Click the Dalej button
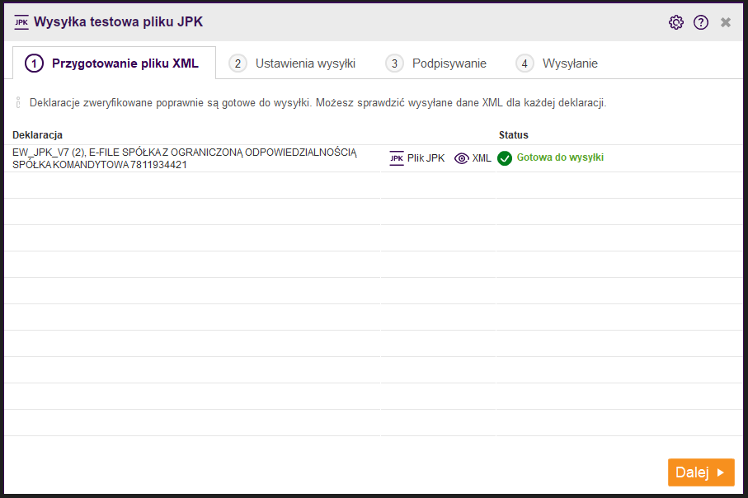This screenshot has height=498, width=748. [x=701, y=472]
